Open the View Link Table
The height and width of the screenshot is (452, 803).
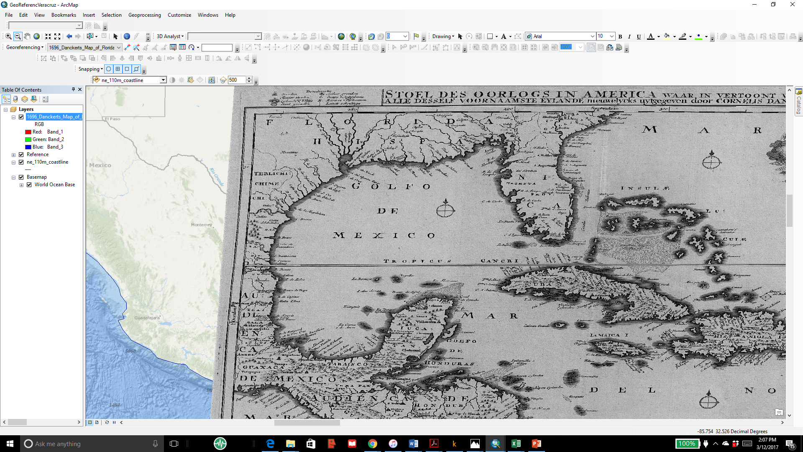click(x=182, y=47)
